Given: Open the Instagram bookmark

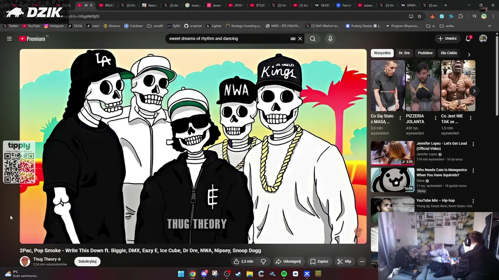Looking at the screenshot, I should click(54, 26).
